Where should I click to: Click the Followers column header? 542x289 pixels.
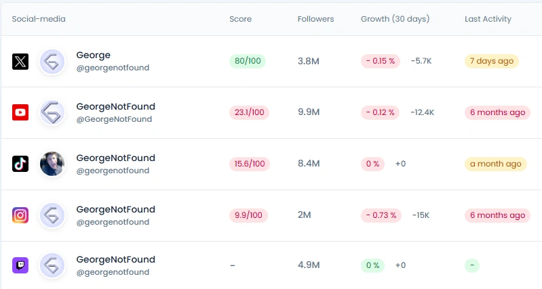click(x=316, y=19)
